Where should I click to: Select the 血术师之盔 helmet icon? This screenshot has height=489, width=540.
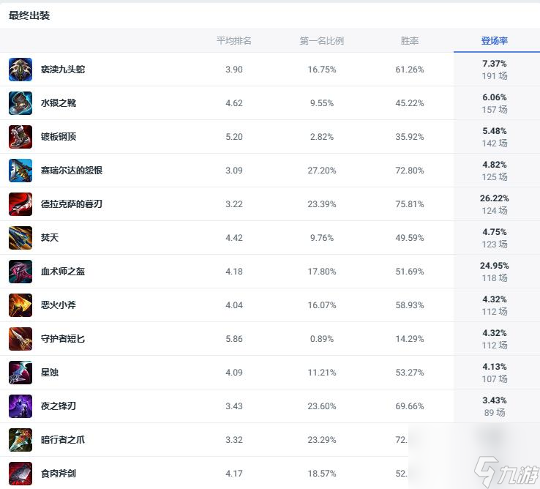click(20, 272)
